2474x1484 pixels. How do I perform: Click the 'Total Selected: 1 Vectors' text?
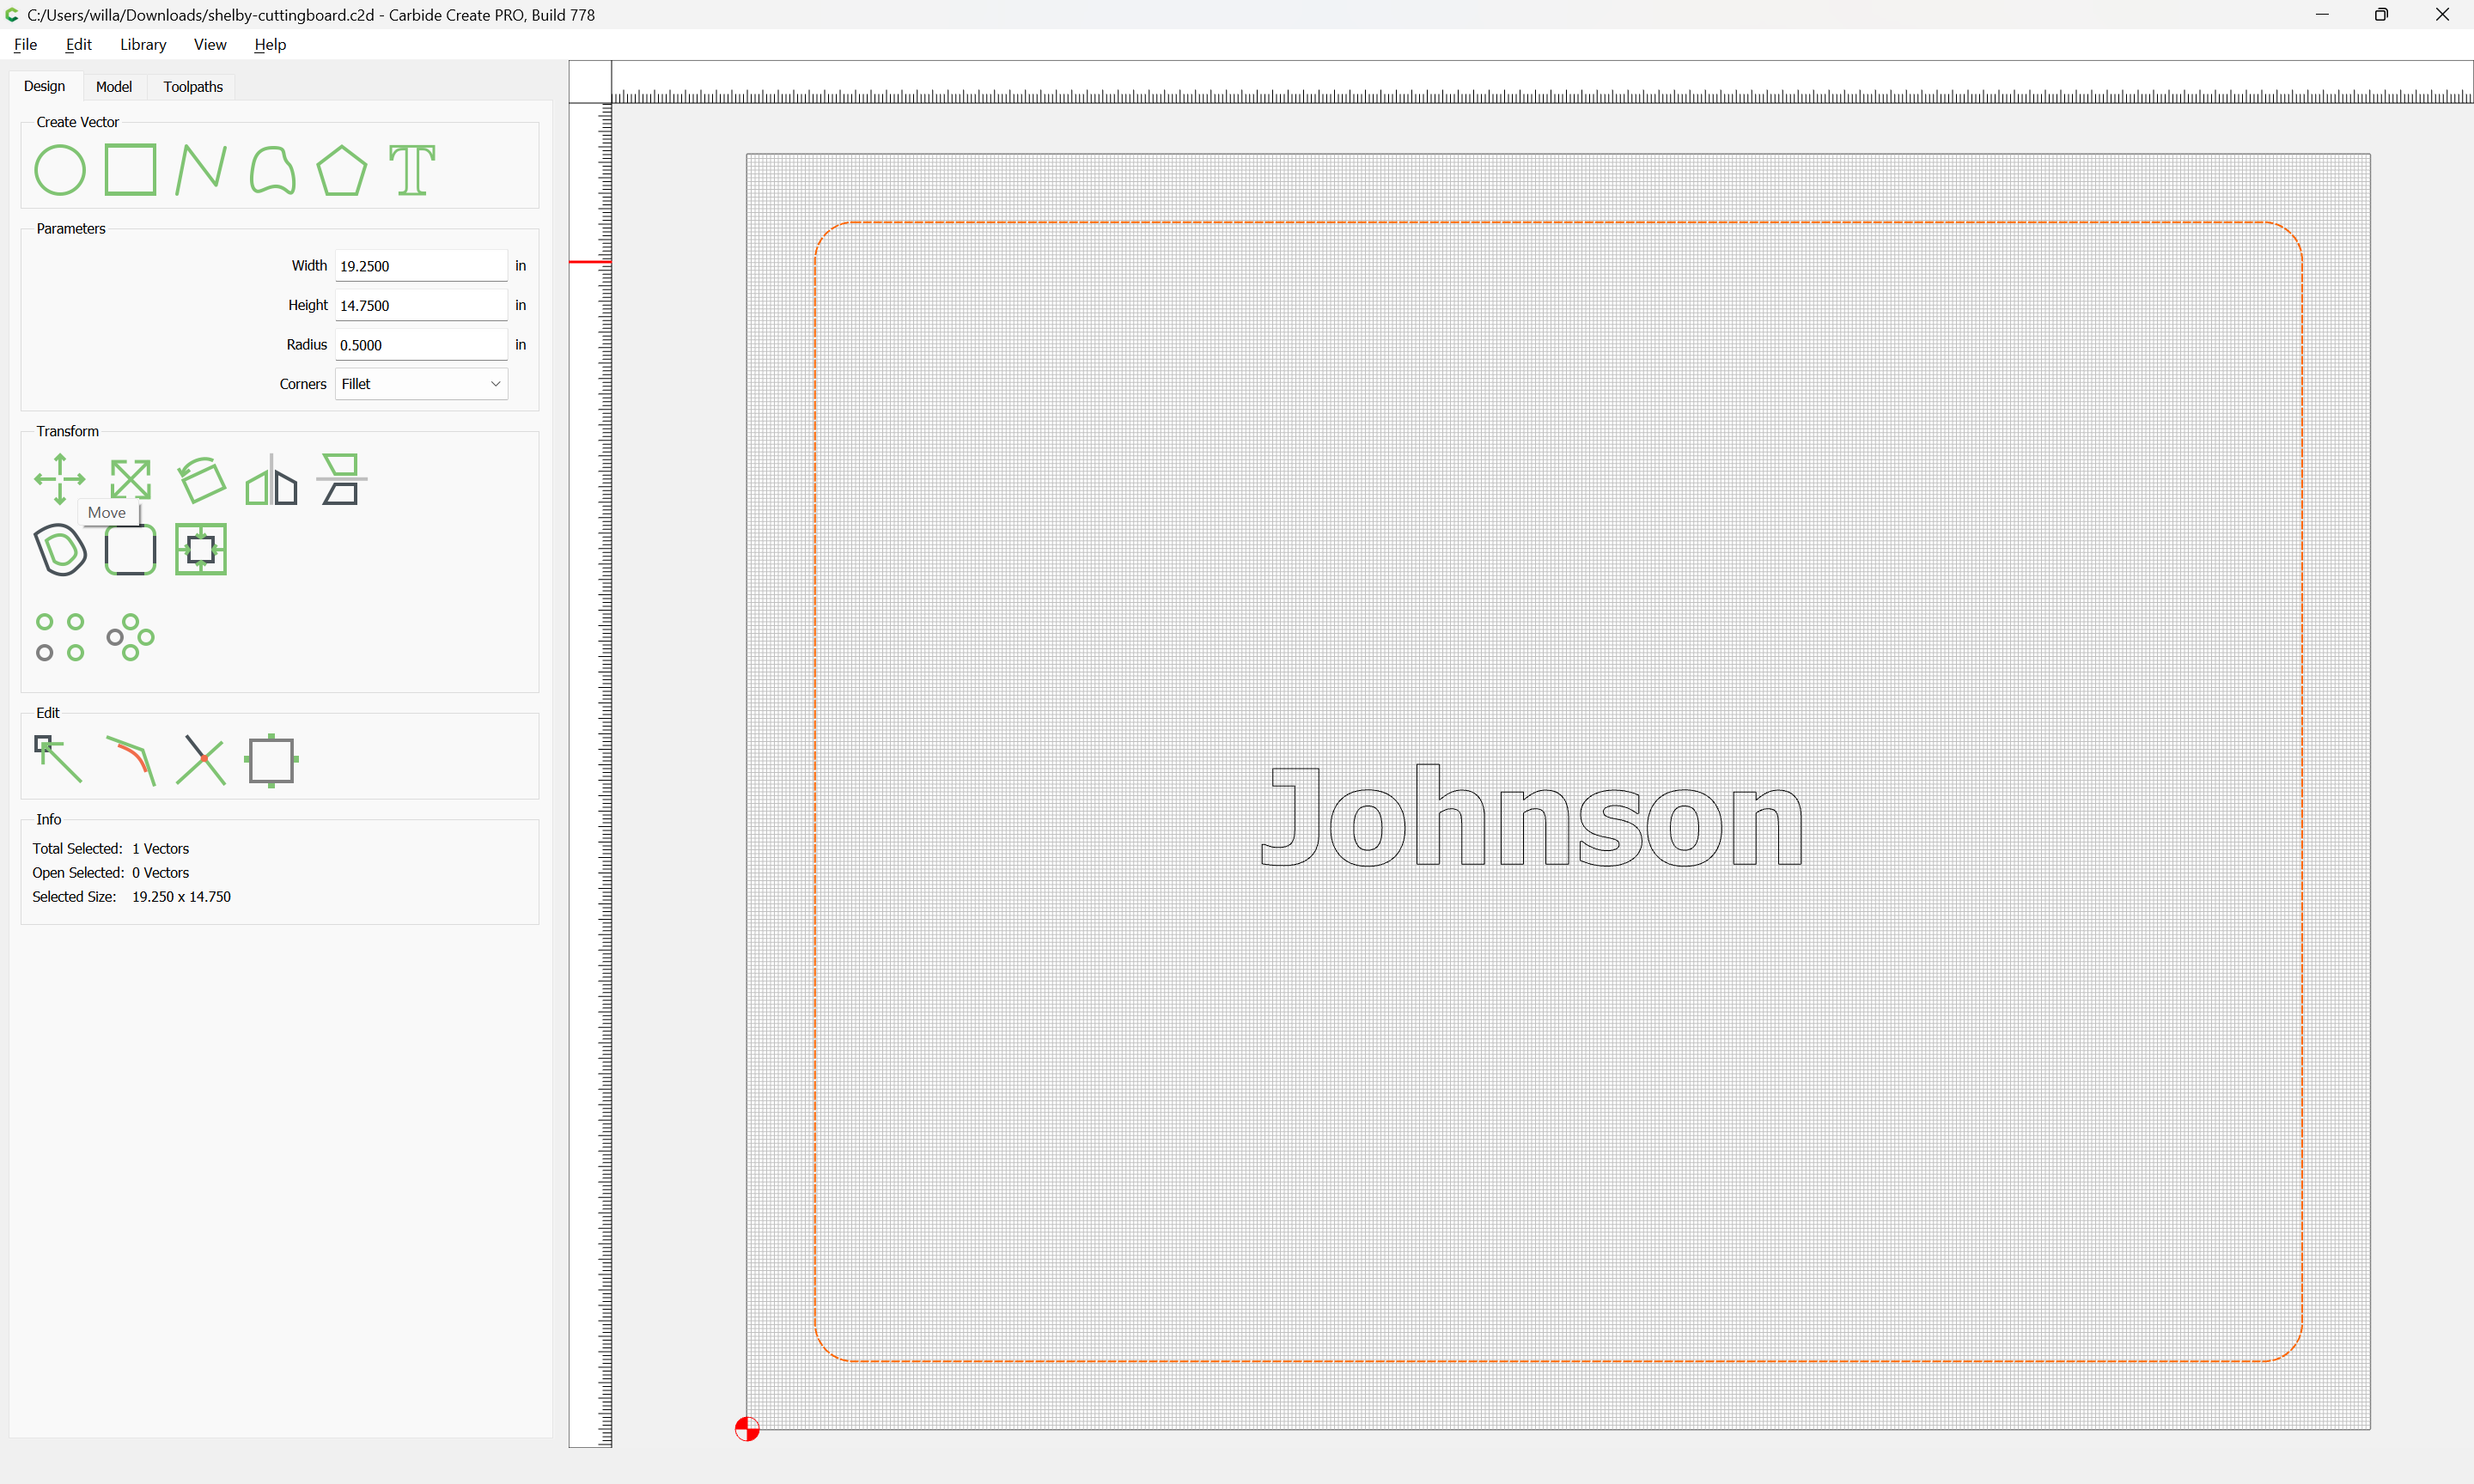pyautogui.click(x=110, y=849)
